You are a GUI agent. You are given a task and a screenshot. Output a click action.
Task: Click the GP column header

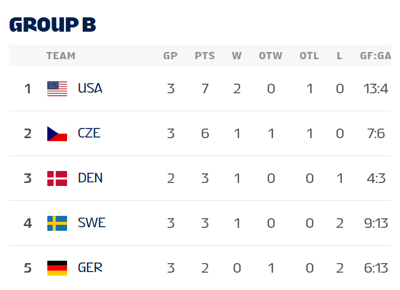pyautogui.click(x=171, y=56)
